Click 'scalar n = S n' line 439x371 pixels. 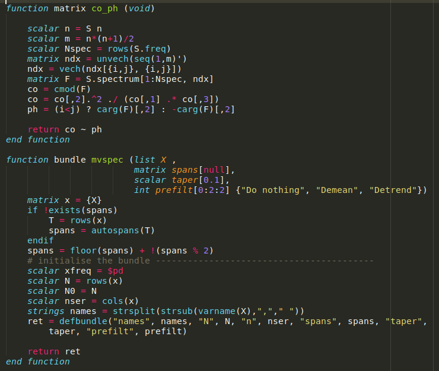pyautogui.click(x=65, y=28)
